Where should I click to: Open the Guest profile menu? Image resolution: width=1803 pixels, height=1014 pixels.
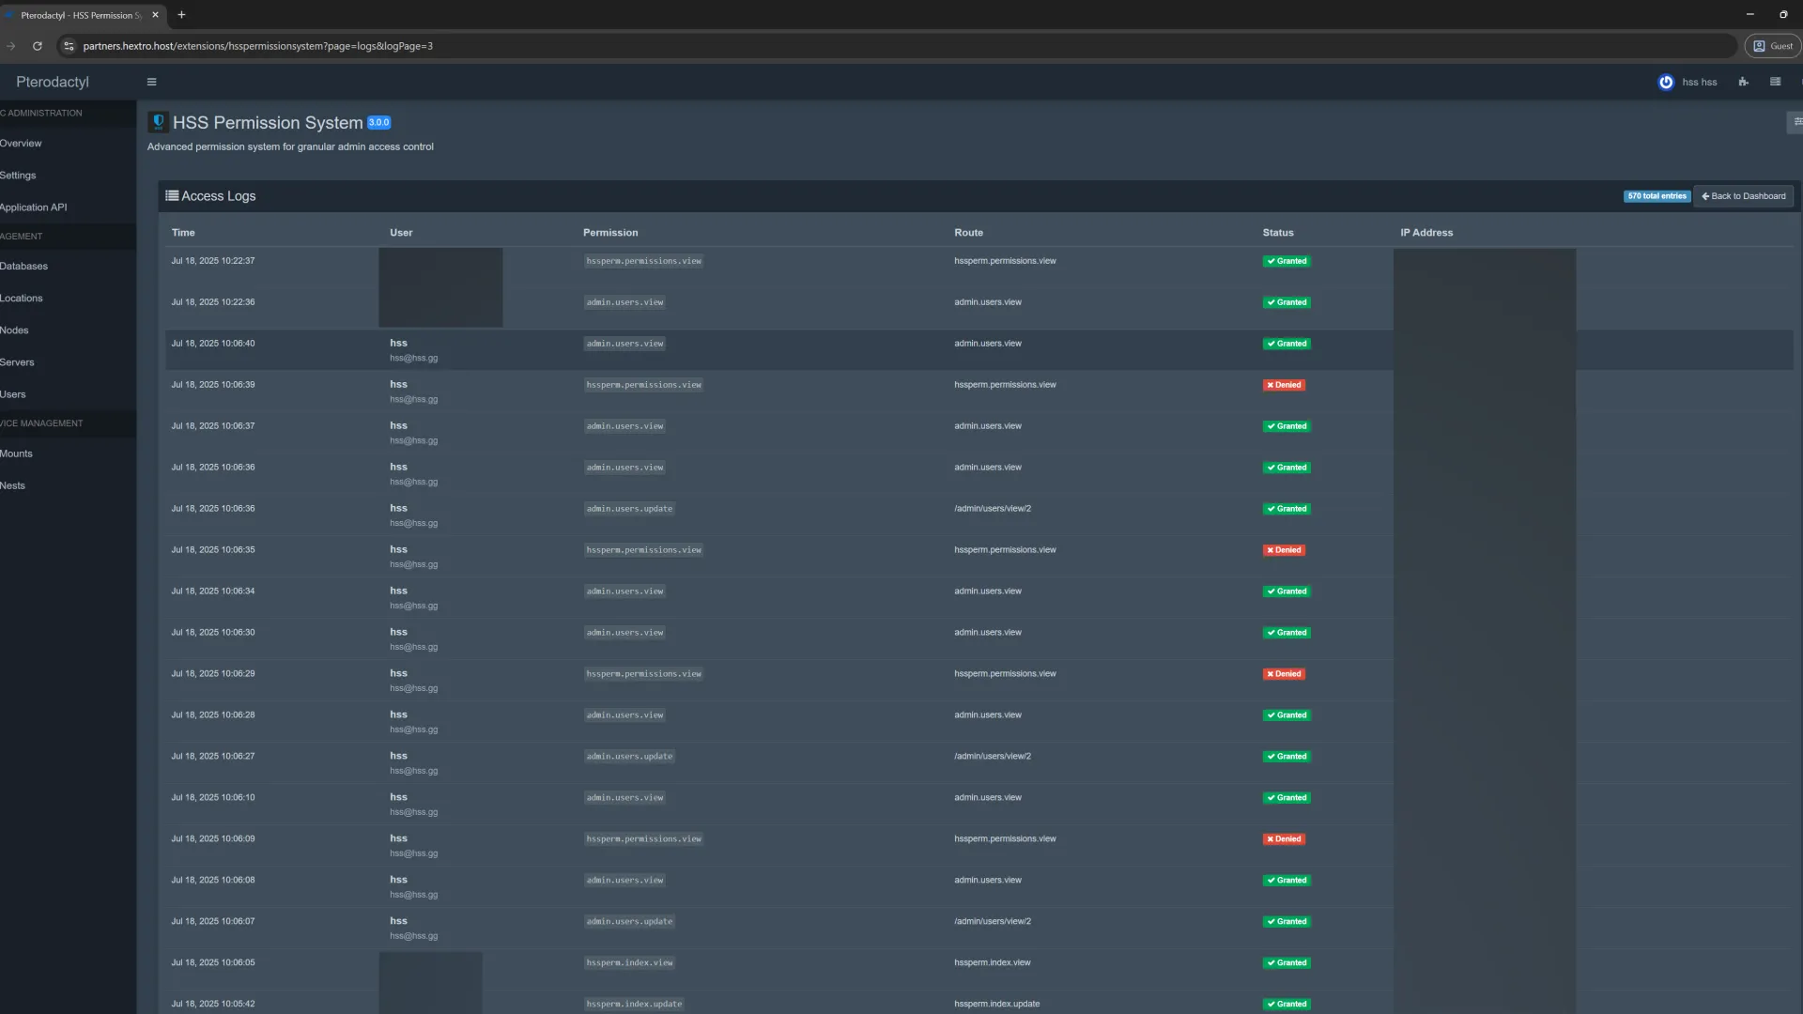coord(1772,45)
